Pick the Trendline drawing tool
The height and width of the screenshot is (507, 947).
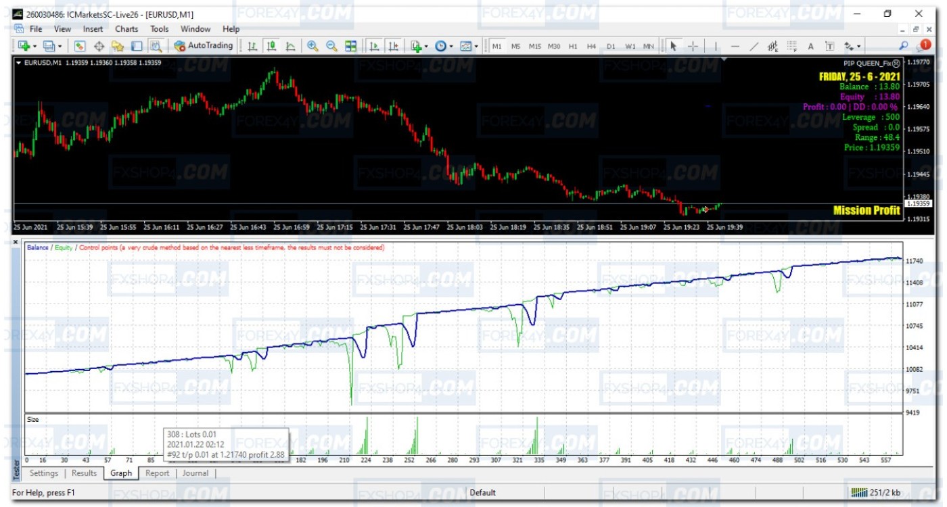tap(754, 46)
